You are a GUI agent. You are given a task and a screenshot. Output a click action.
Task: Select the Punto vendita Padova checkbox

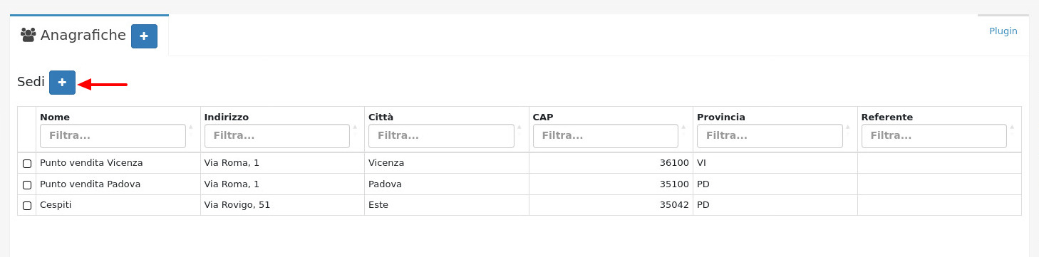pyautogui.click(x=27, y=184)
